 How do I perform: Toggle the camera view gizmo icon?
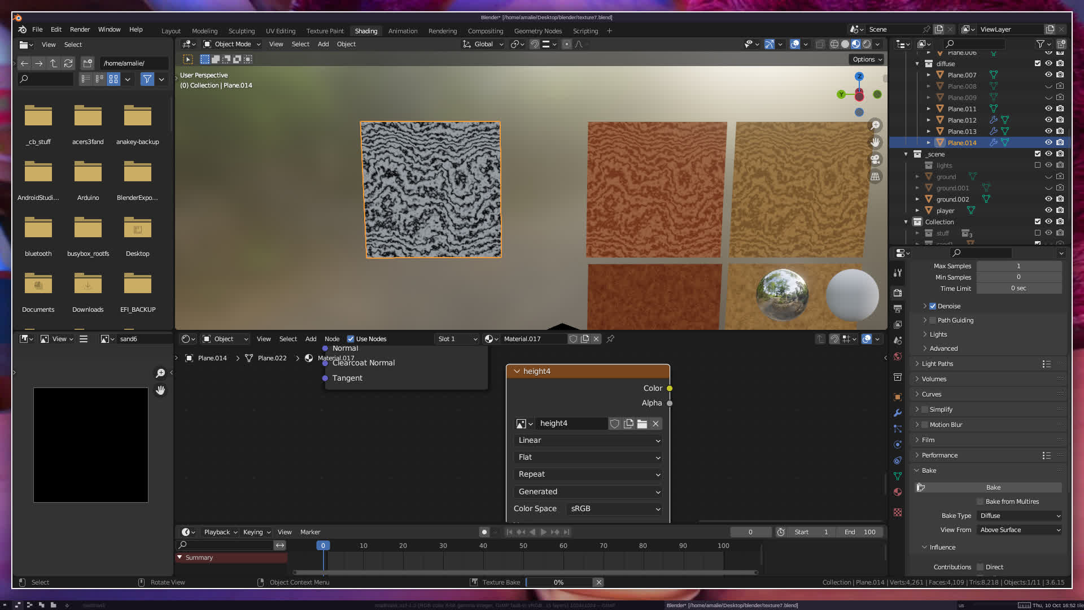[x=875, y=159]
